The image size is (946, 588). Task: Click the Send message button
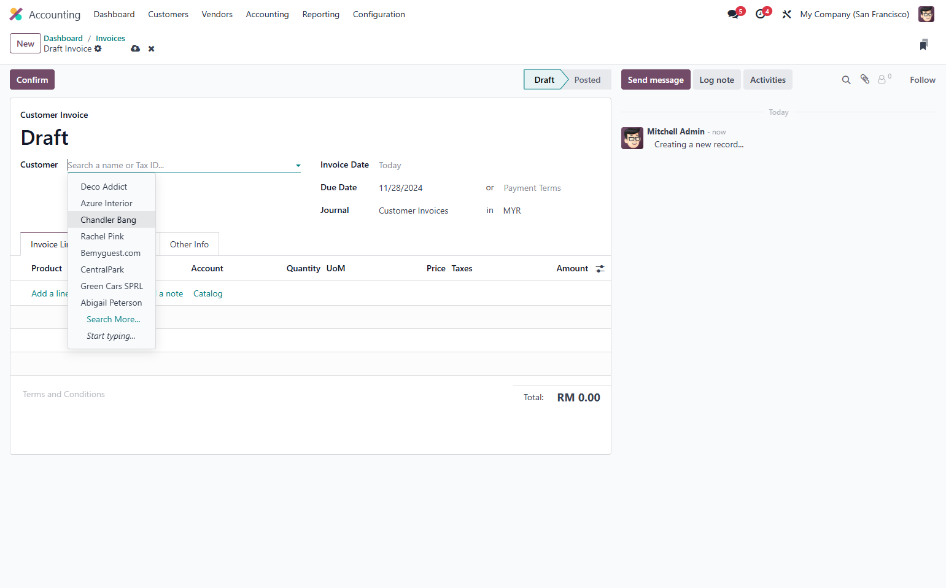coord(656,80)
